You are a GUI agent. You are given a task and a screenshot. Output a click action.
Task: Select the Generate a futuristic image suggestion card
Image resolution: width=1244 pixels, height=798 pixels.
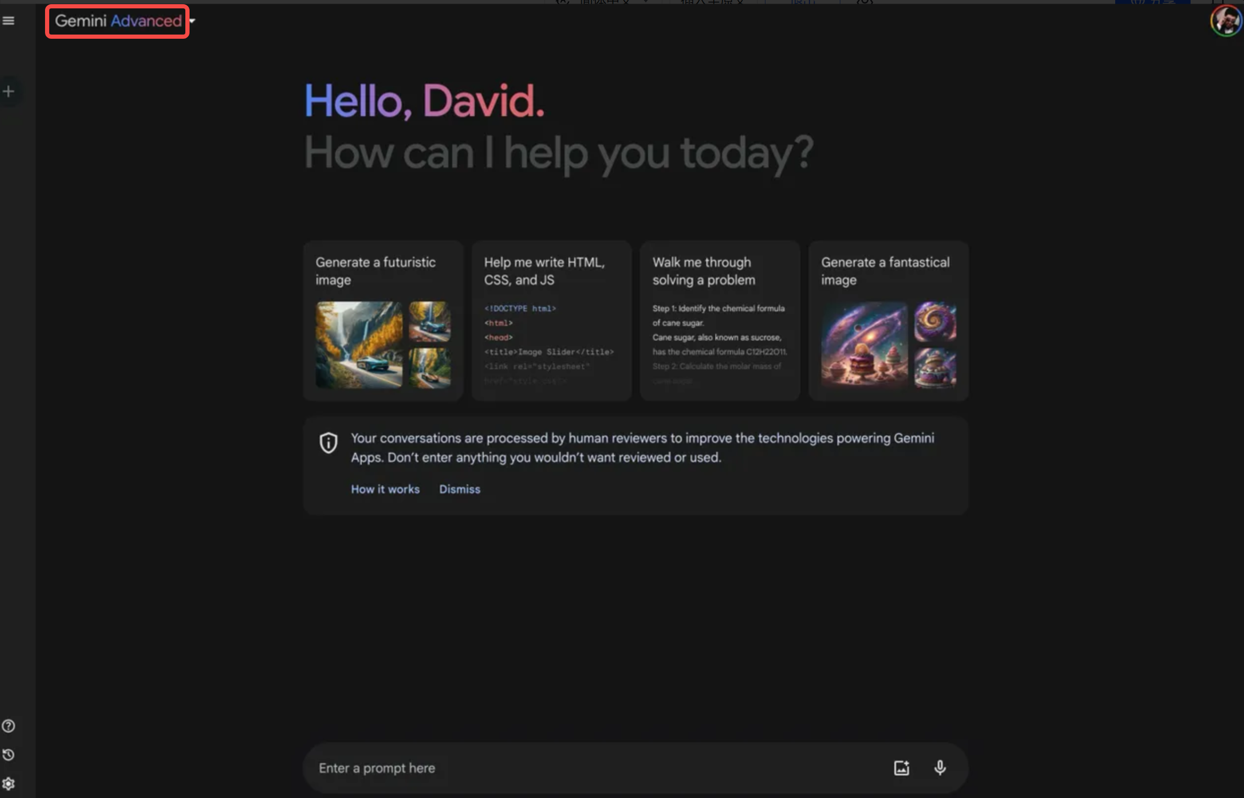pyautogui.click(x=383, y=321)
